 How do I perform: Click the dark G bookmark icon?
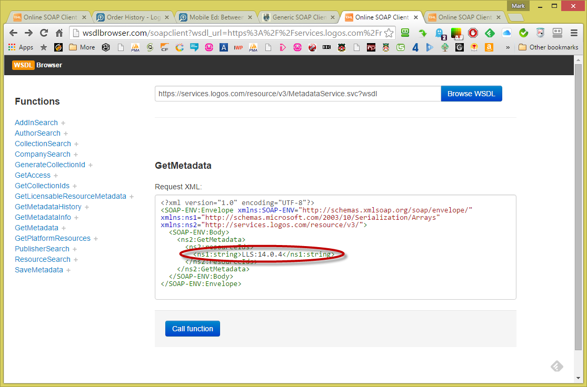click(460, 47)
